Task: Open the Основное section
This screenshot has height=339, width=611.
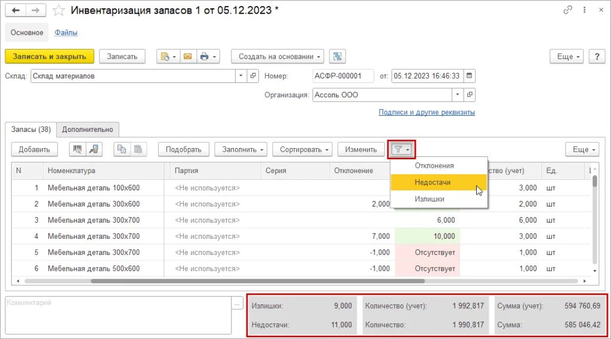Action: (27, 32)
